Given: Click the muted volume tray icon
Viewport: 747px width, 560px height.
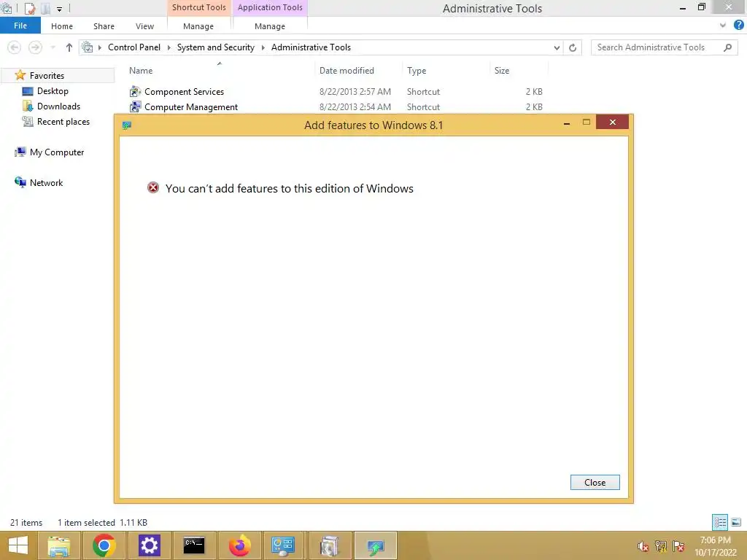Looking at the screenshot, I should 643,546.
